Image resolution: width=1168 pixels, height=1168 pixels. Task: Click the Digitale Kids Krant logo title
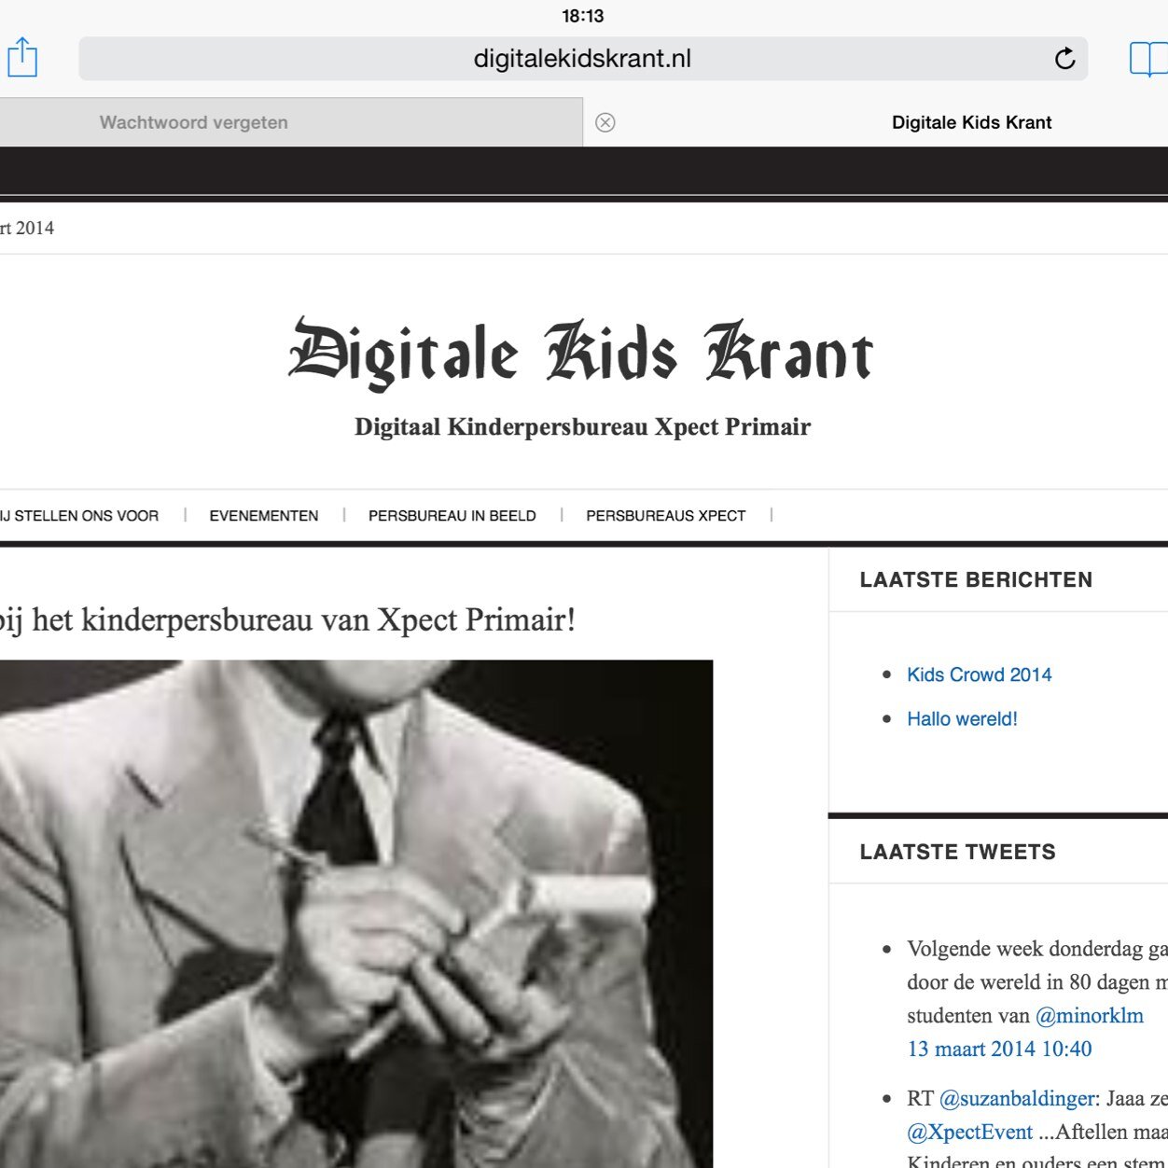[582, 354]
